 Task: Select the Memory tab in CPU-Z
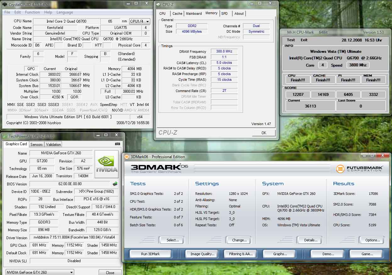[x=211, y=13]
